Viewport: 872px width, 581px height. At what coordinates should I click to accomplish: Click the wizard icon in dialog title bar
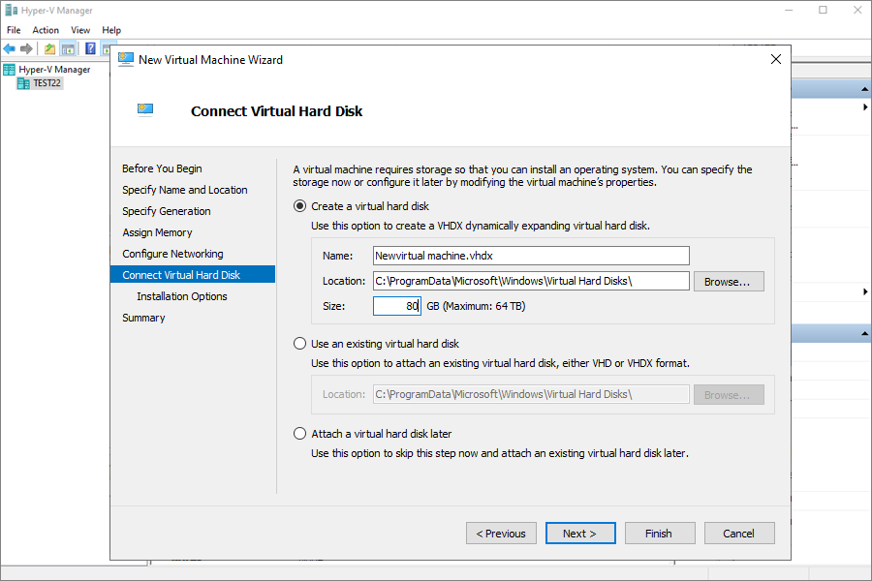click(x=126, y=59)
